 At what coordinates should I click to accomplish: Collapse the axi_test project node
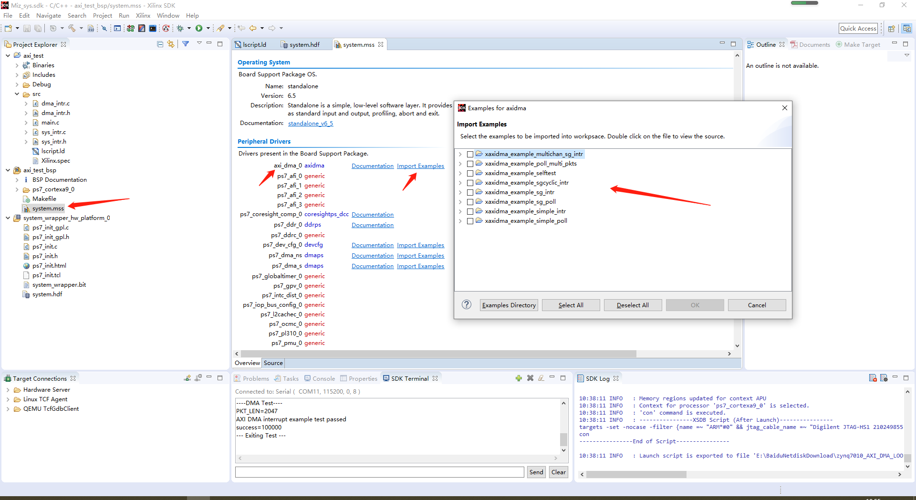pos(8,56)
